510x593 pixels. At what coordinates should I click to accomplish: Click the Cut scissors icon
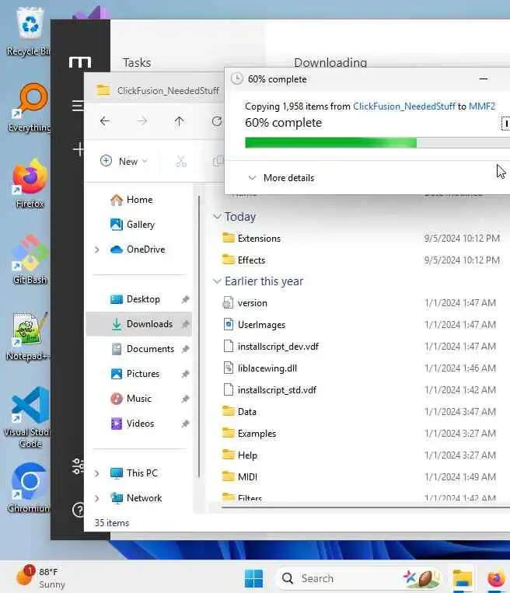[181, 162]
